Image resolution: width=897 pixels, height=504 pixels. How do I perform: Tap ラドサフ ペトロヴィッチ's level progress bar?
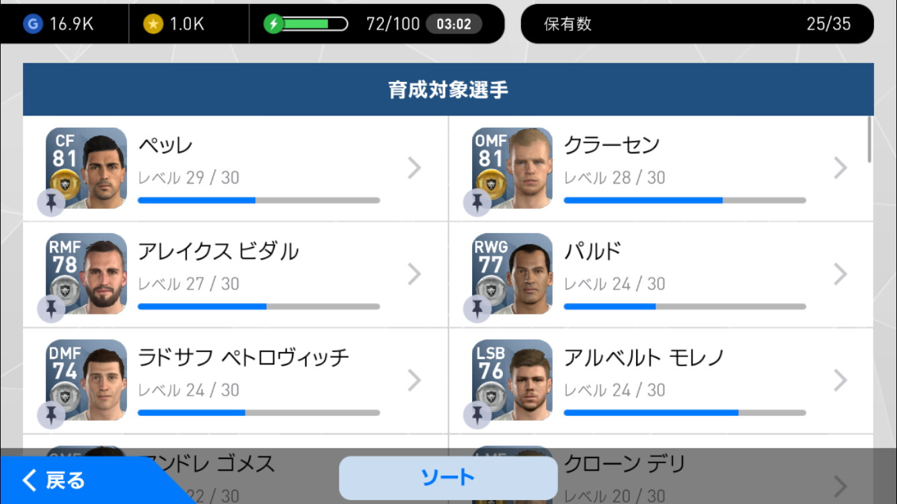point(259,413)
